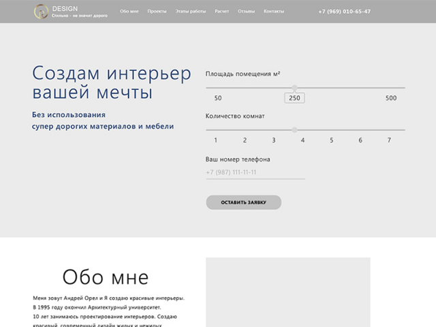Select 1 on the rooms scale
436x327 pixels.
215,140
